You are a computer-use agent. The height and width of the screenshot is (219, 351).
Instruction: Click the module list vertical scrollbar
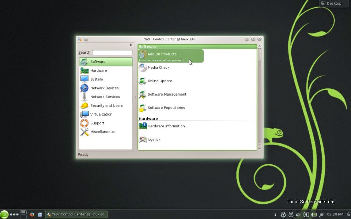click(260, 95)
